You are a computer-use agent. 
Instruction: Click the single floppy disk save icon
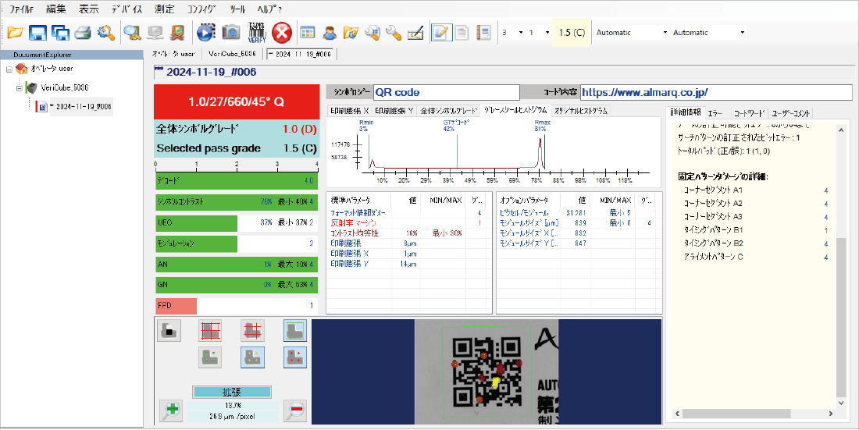point(37,33)
